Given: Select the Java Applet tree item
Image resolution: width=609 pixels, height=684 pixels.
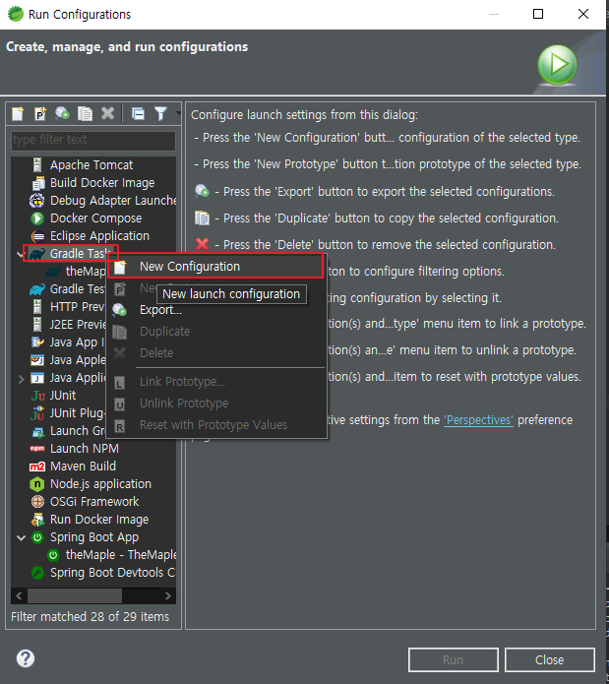Looking at the screenshot, I should click(x=68, y=360).
